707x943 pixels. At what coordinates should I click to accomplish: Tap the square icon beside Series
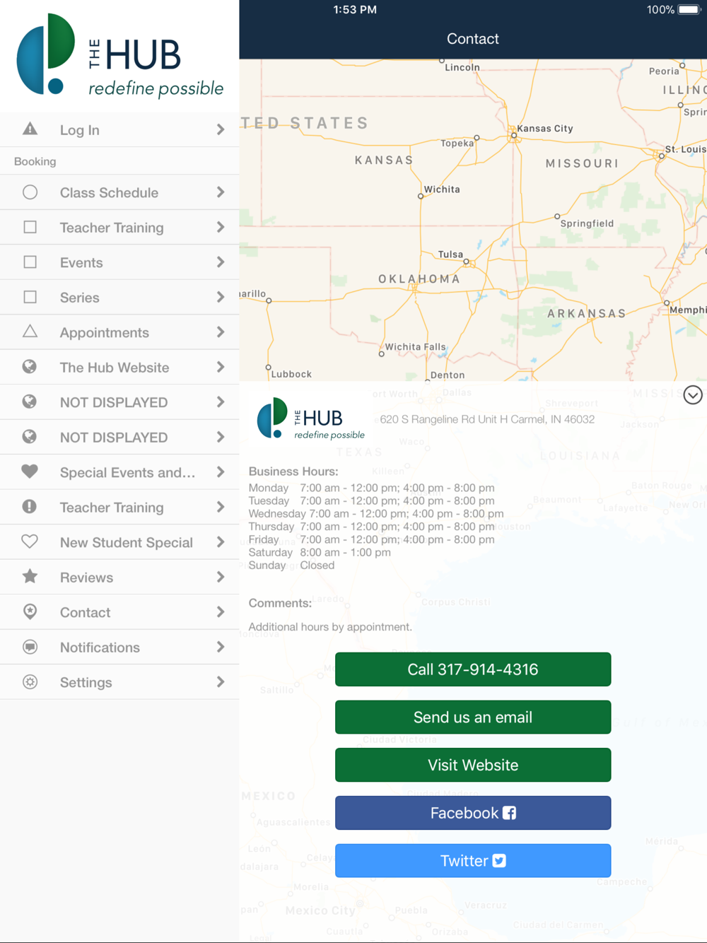pos(30,297)
